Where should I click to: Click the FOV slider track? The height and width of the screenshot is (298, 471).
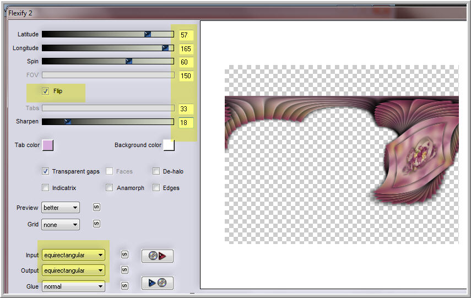click(x=108, y=75)
